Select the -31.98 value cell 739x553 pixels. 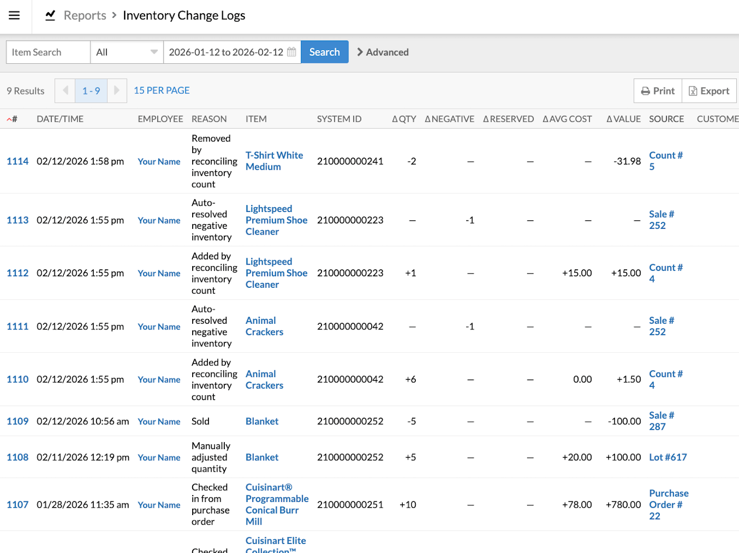click(627, 161)
